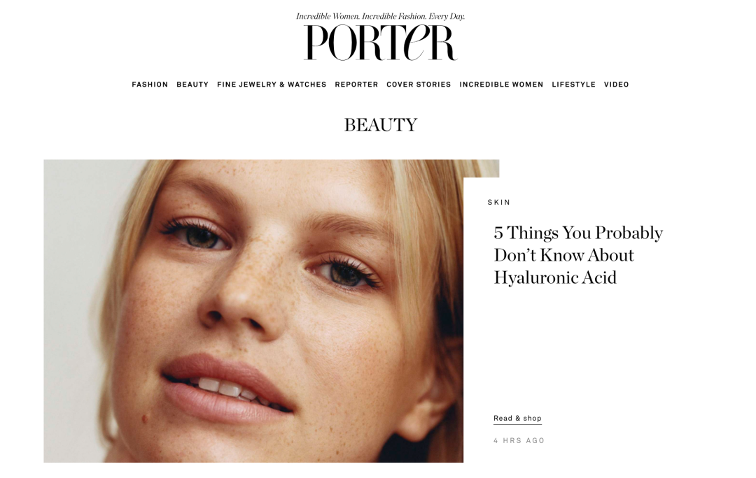756x478 pixels.
Task: Go to Beauty in the navigation bar
Action: coord(192,85)
